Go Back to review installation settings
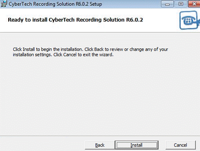This screenshot has width=200, height=151. click(100, 145)
